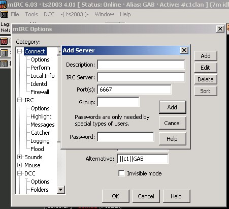Click the Description input field
Viewport: 229px width, 209px height.
[x=141, y=65]
